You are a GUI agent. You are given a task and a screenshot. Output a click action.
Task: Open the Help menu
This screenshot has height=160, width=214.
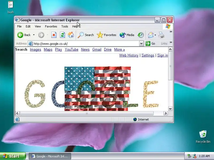pos(75,26)
